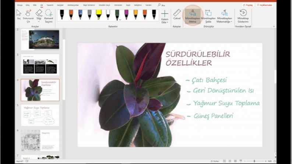
Task: Open the Dosya menu
Action: 20,5
